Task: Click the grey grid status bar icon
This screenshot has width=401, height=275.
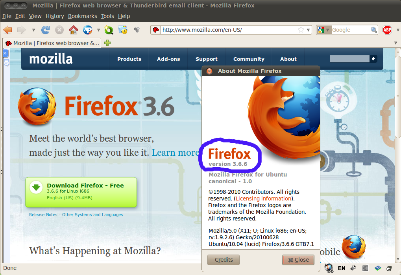Action: click(x=365, y=268)
